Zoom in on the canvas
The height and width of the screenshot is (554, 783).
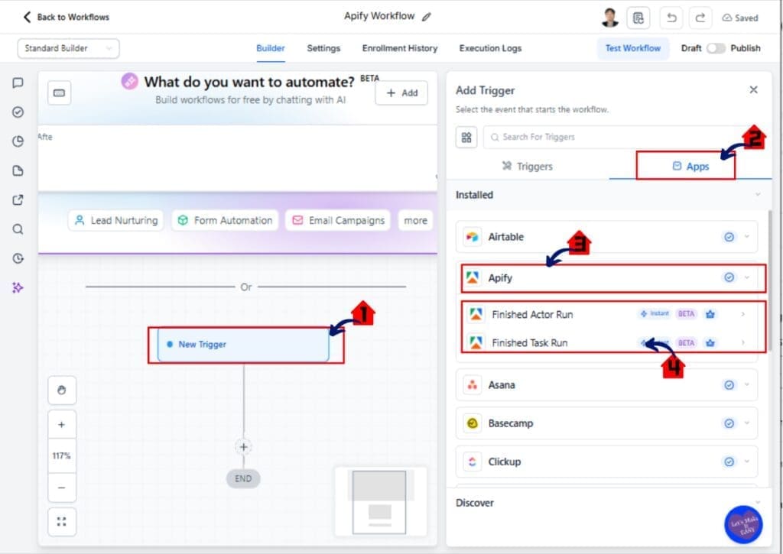(62, 425)
